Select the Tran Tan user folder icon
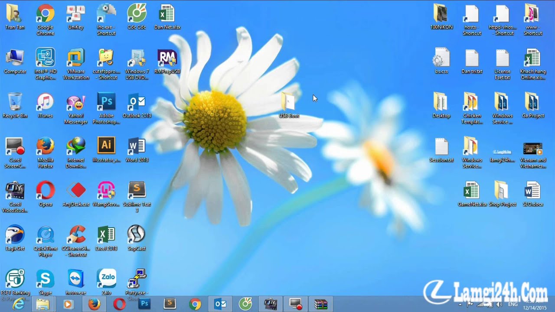 point(15,16)
